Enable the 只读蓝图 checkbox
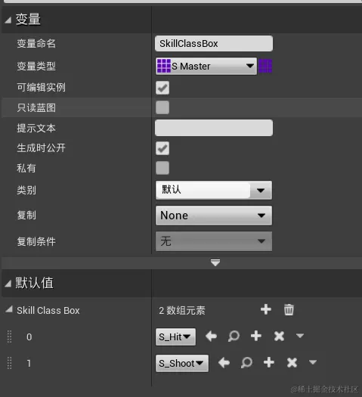 pyautogui.click(x=162, y=107)
